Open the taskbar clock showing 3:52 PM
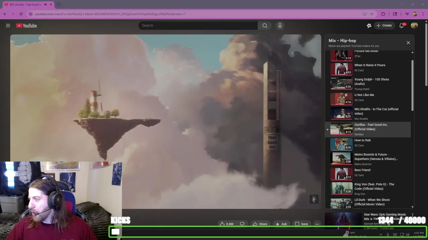This screenshot has width=428, height=240. pos(419,235)
